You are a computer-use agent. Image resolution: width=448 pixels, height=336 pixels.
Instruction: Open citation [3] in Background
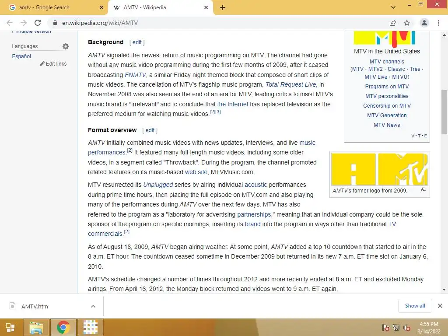[218, 112]
